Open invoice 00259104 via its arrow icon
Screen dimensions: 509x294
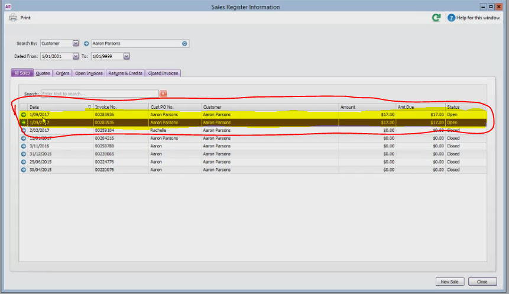point(24,130)
